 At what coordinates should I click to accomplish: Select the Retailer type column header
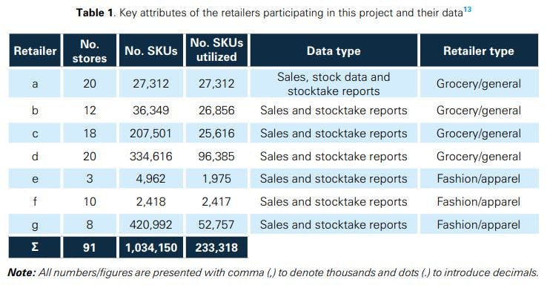tap(479, 50)
